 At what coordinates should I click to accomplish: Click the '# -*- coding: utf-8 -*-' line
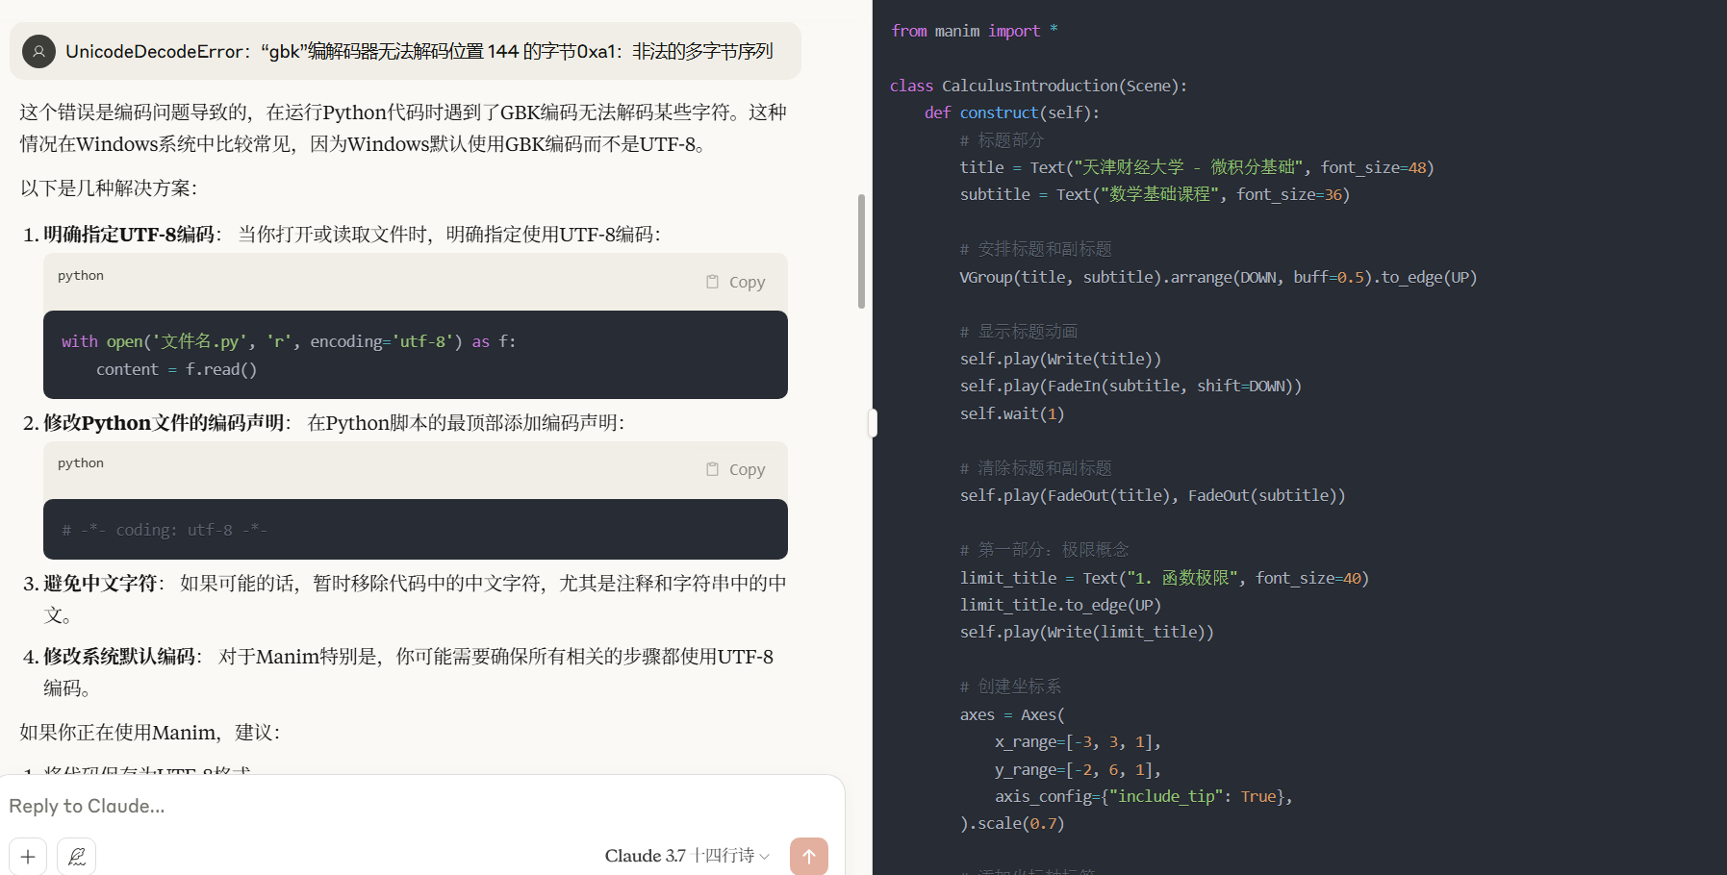click(165, 530)
